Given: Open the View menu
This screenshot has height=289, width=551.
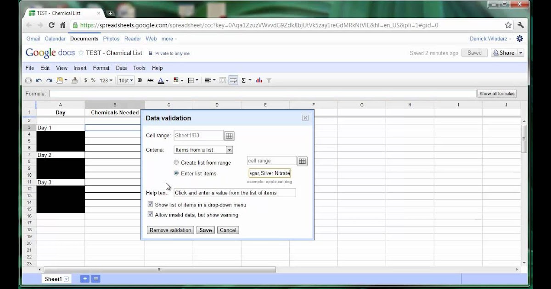Looking at the screenshot, I should tap(62, 68).
